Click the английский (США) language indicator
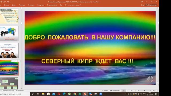Viewport: 171px width, 96px height. [x=9, y=91]
